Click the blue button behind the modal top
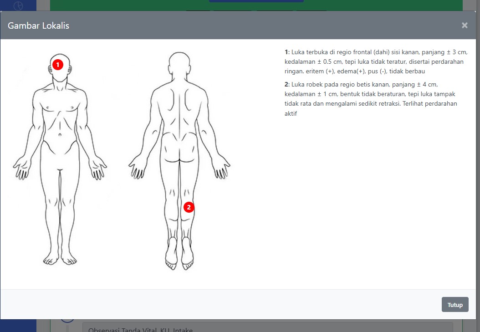The width and height of the screenshot is (480, 332). click(x=256, y=1)
